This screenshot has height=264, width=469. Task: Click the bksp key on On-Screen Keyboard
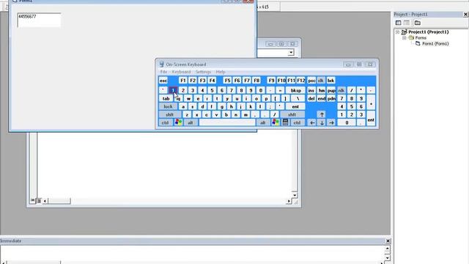click(296, 90)
